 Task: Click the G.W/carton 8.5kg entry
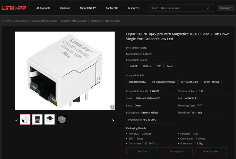pos(192,143)
